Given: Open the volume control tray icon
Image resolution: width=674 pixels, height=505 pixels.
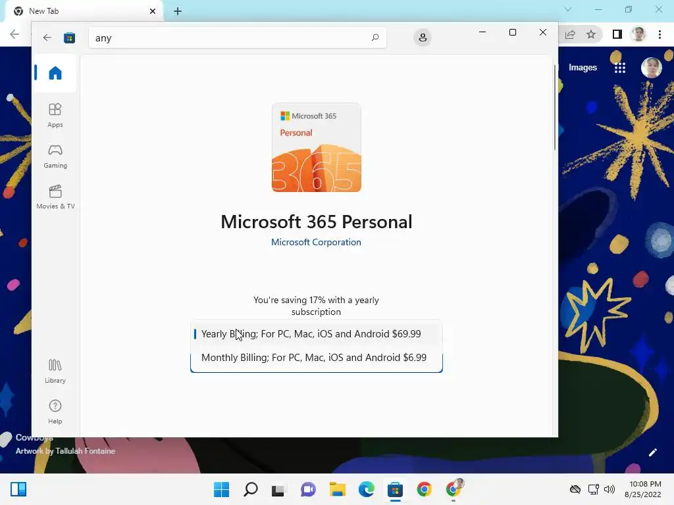Looking at the screenshot, I should [609, 489].
